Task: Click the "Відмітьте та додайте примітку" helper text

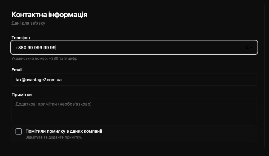Action: tap(53, 137)
